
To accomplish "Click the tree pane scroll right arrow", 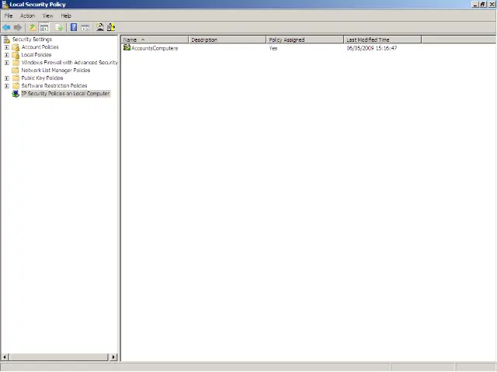I will [113, 357].
